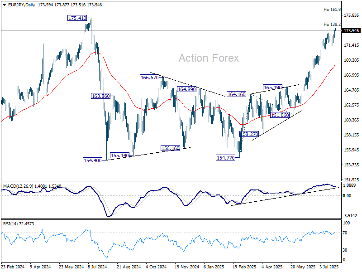The image size is (362, 272).
Task: Click the 4 Oct 2024 date label
Action: click(x=156, y=267)
